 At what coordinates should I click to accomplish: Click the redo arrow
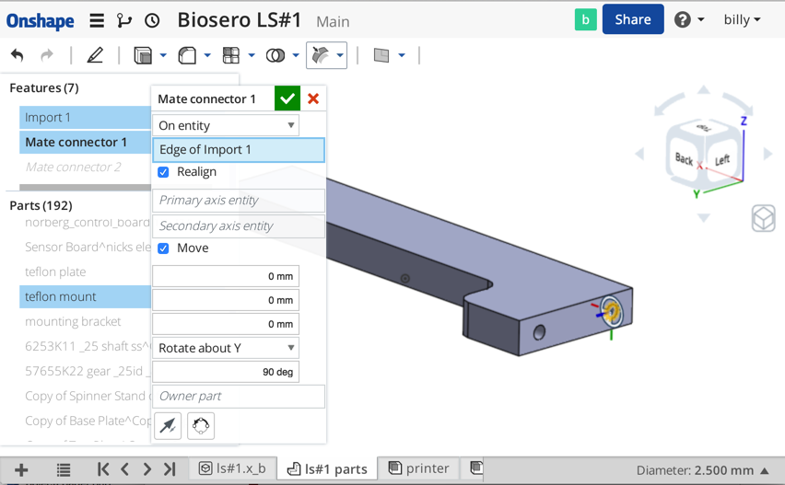[x=47, y=55]
